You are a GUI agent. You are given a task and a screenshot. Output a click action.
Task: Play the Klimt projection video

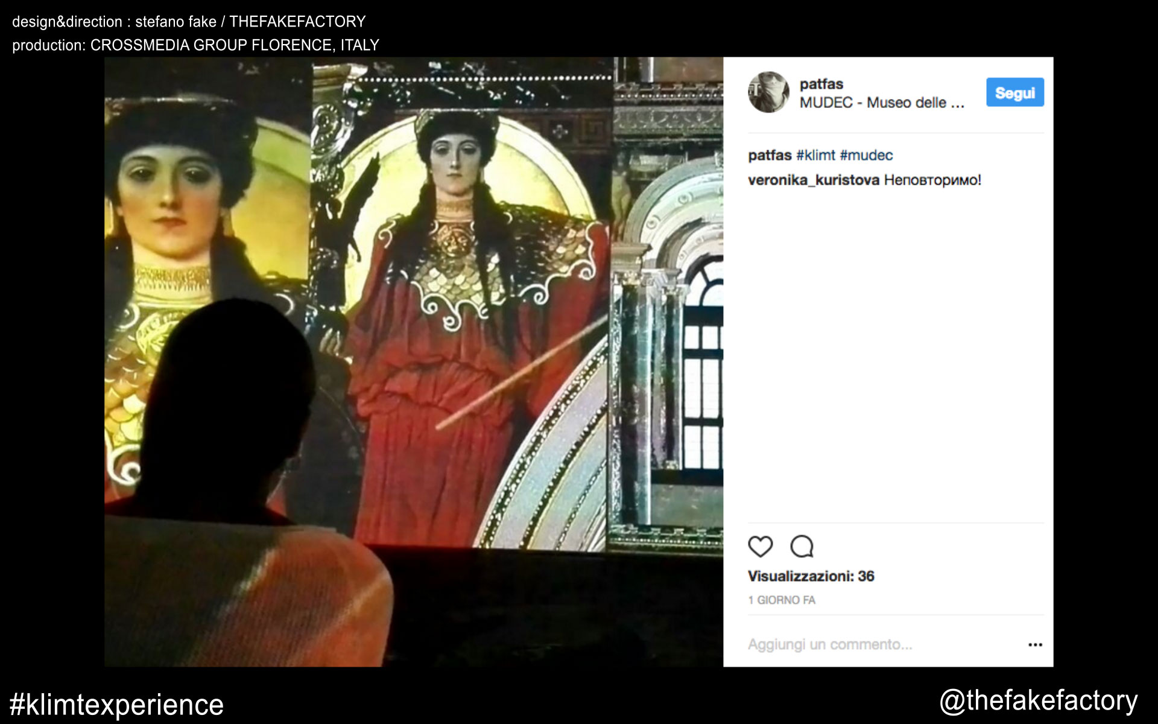[414, 362]
